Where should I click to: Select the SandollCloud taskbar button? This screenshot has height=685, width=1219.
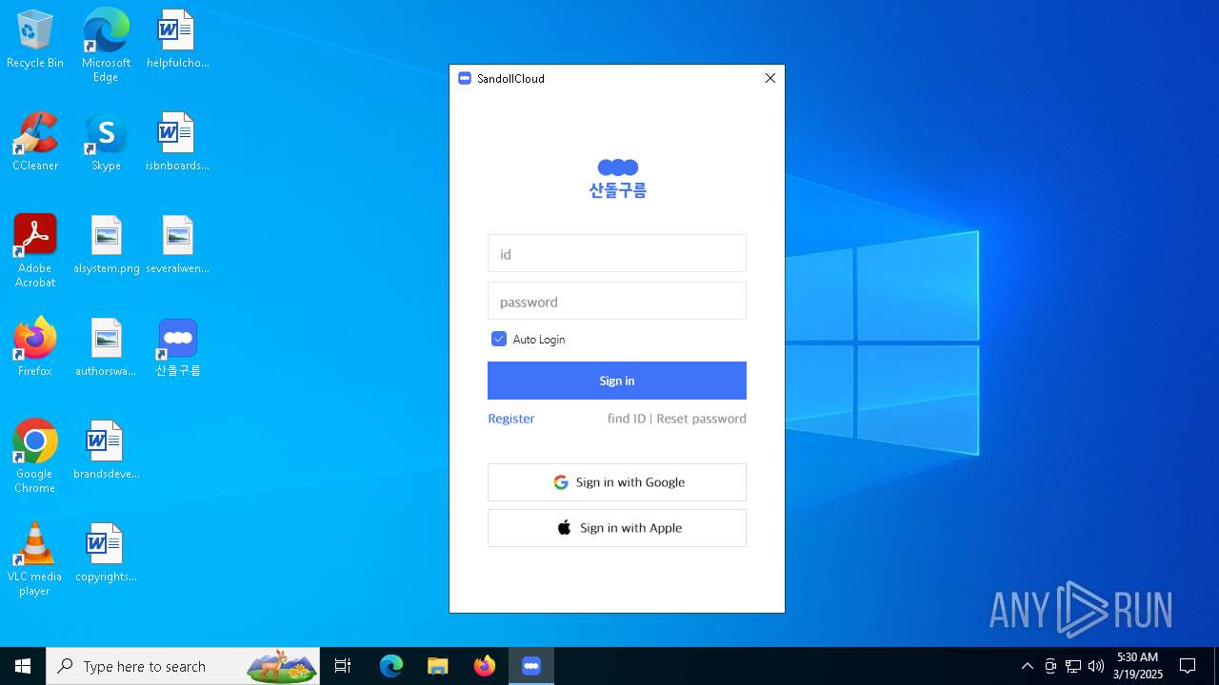coord(531,666)
